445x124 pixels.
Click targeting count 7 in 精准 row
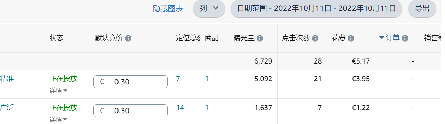pos(178,79)
